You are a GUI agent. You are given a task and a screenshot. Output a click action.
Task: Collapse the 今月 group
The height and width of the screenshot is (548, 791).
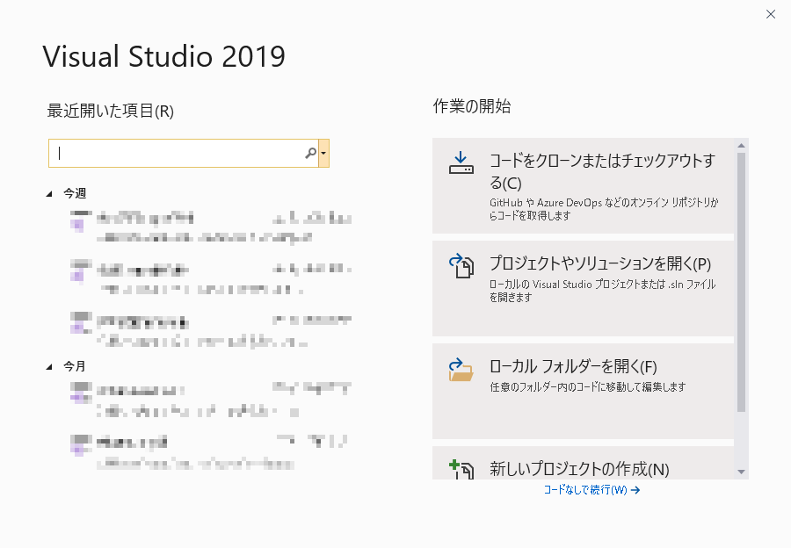(x=49, y=366)
